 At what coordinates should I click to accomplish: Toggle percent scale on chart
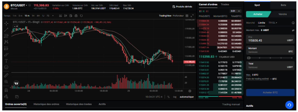168,97
